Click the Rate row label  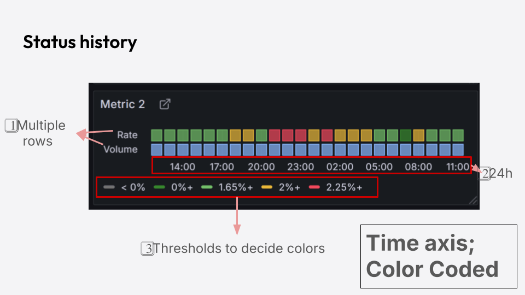127,135
